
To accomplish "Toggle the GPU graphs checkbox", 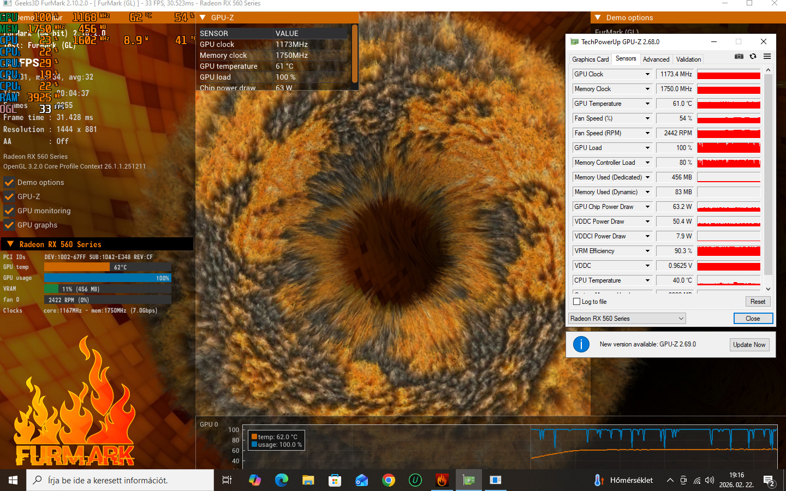I will pyautogui.click(x=9, y=225).
